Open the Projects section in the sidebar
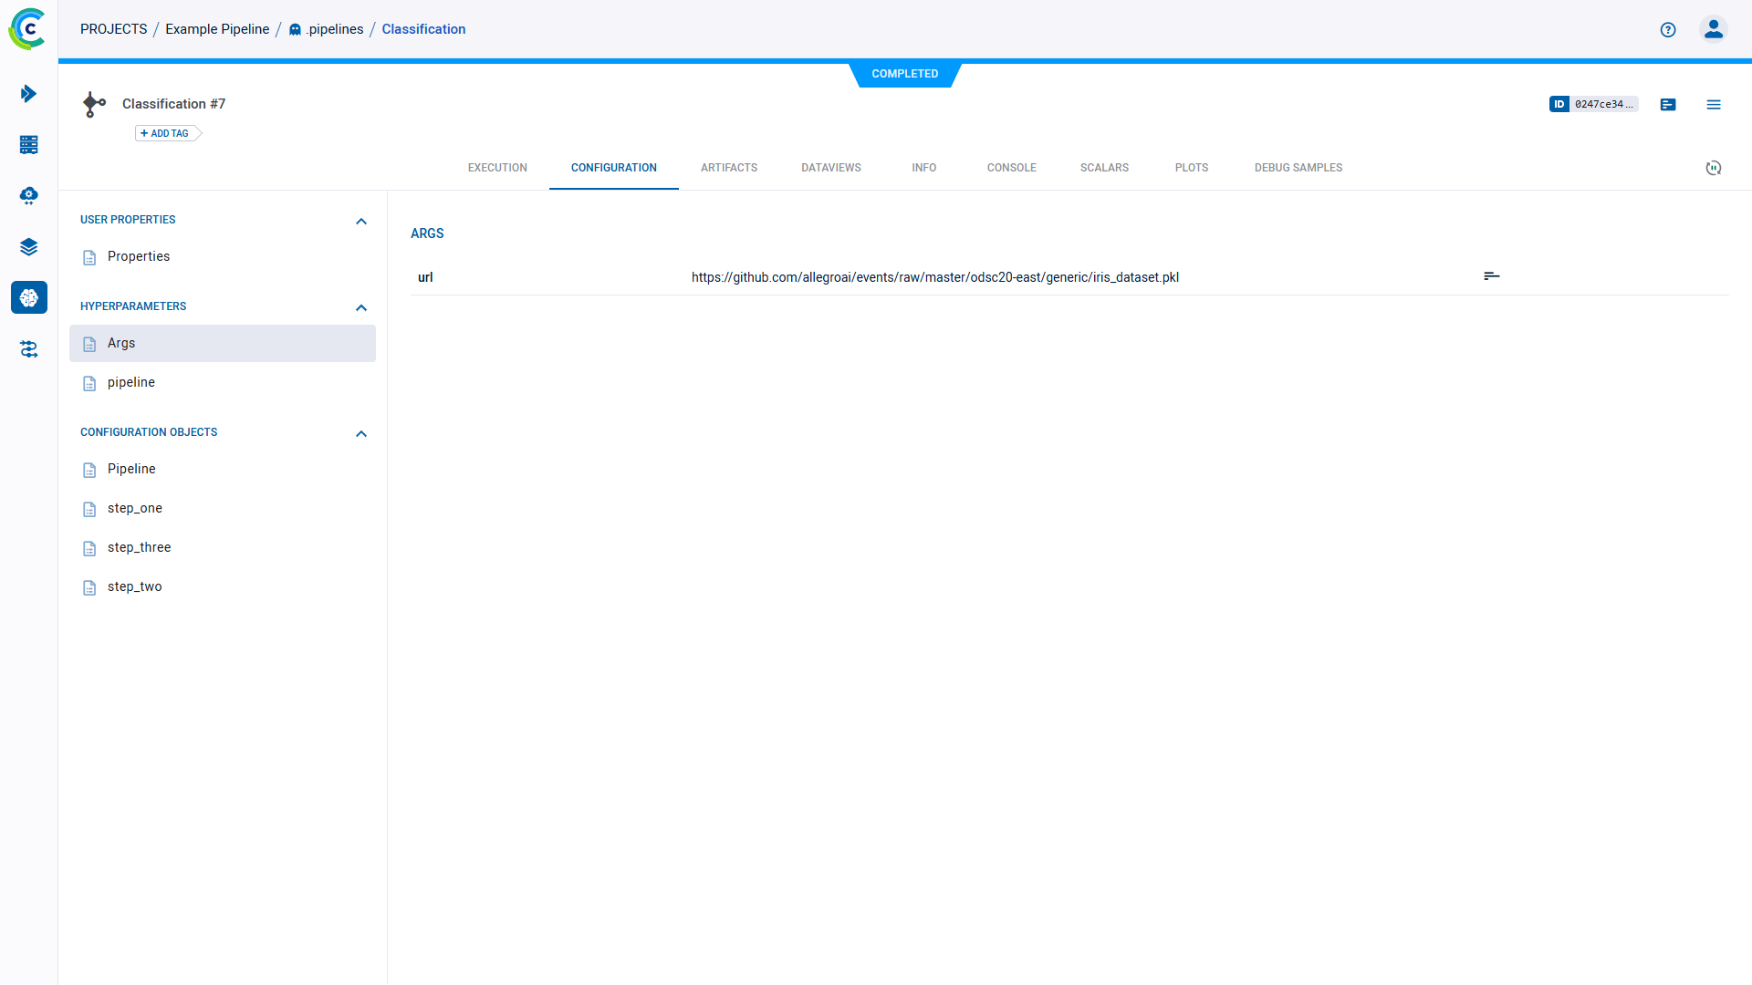Image resolution: width=1752 pixels, height=985 pixels. pos(28,93)
